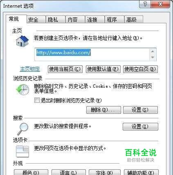Screen dimensions: 173x175
Task: Click the 删除(D)... button
Action: pyautogui.click(x=103, y=110)
